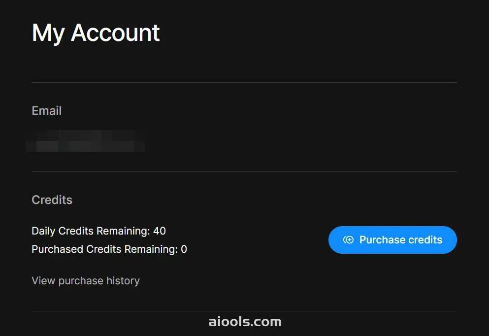Click the coin-plus icon in Purchase credits

(348, 240)
